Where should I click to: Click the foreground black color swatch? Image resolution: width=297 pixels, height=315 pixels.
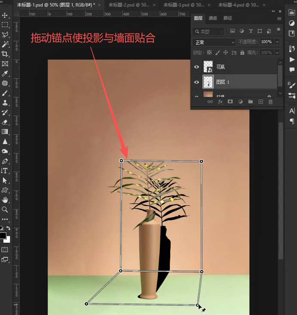pyautogui.click(x=3, y=235)
